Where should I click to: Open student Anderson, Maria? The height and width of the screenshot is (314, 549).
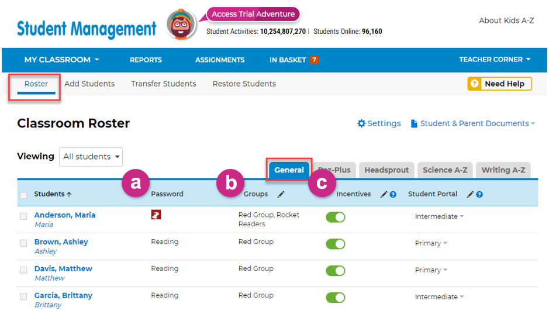(x=65, y=215)
